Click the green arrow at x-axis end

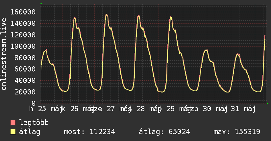[267, 103]
